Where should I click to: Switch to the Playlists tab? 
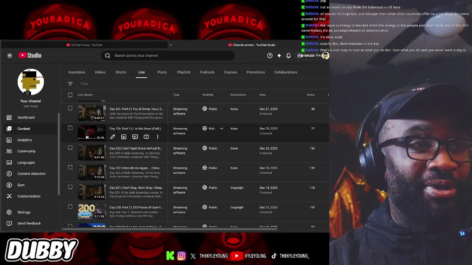184,72
